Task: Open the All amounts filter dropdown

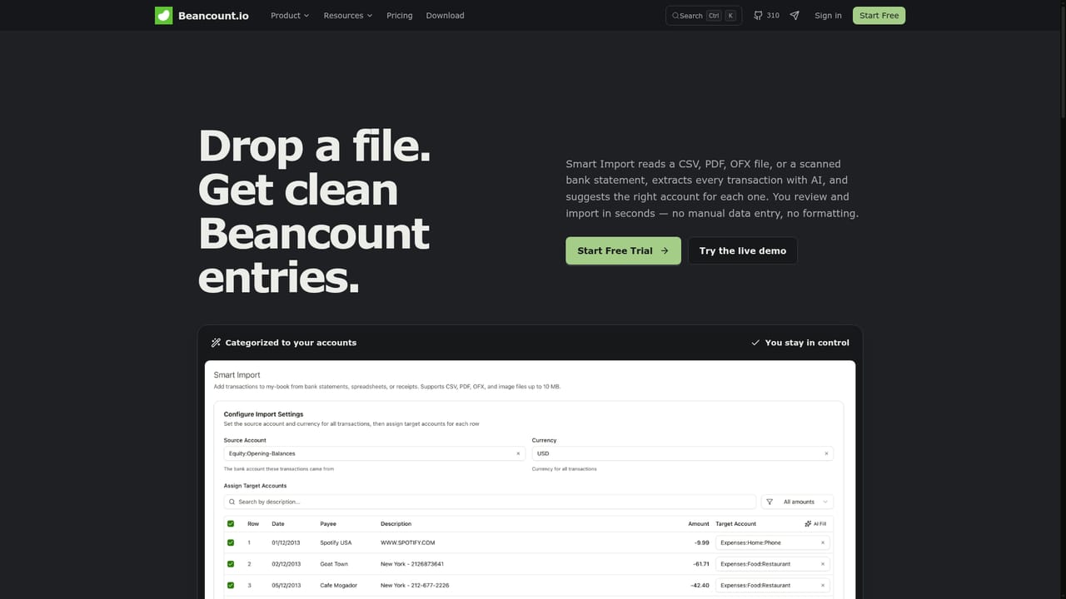Action: click(x=797, y=502)
